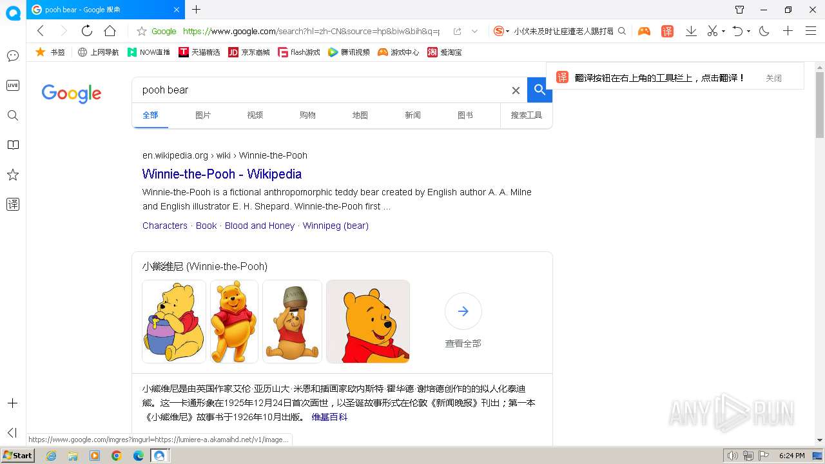Open the translate icon in left sidebar
This screenshot has height=464, width=825.
[x=12, y=204]
